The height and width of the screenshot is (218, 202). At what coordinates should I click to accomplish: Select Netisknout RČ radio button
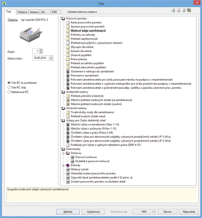pyautogui.click(x=9, y=92)
